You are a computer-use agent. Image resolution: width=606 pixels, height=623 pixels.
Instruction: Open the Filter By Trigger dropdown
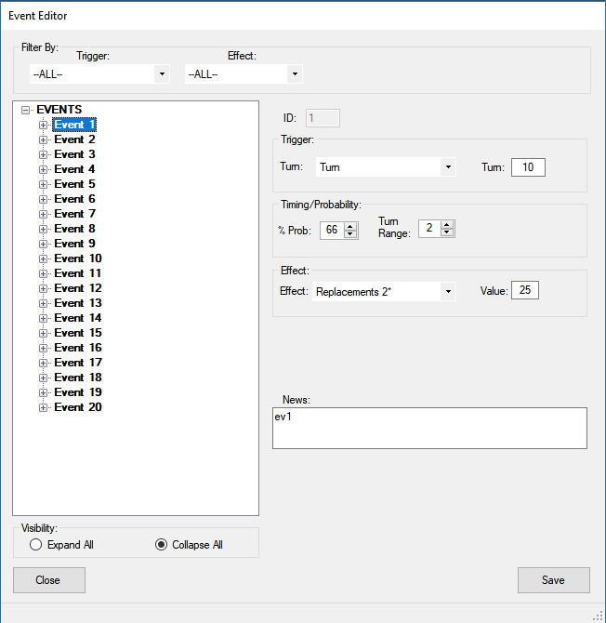pos(162,73)
